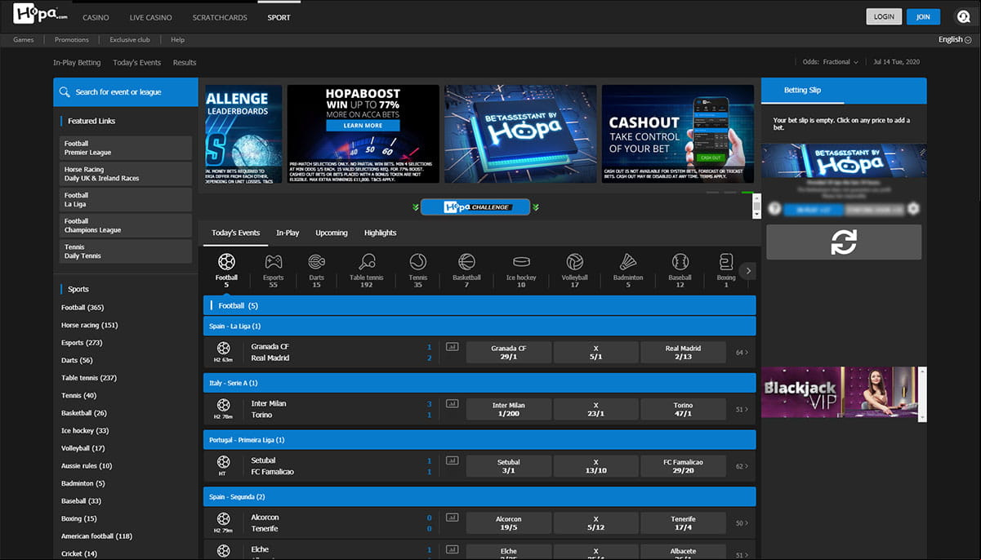Open the Casino tab

[96, 17]
